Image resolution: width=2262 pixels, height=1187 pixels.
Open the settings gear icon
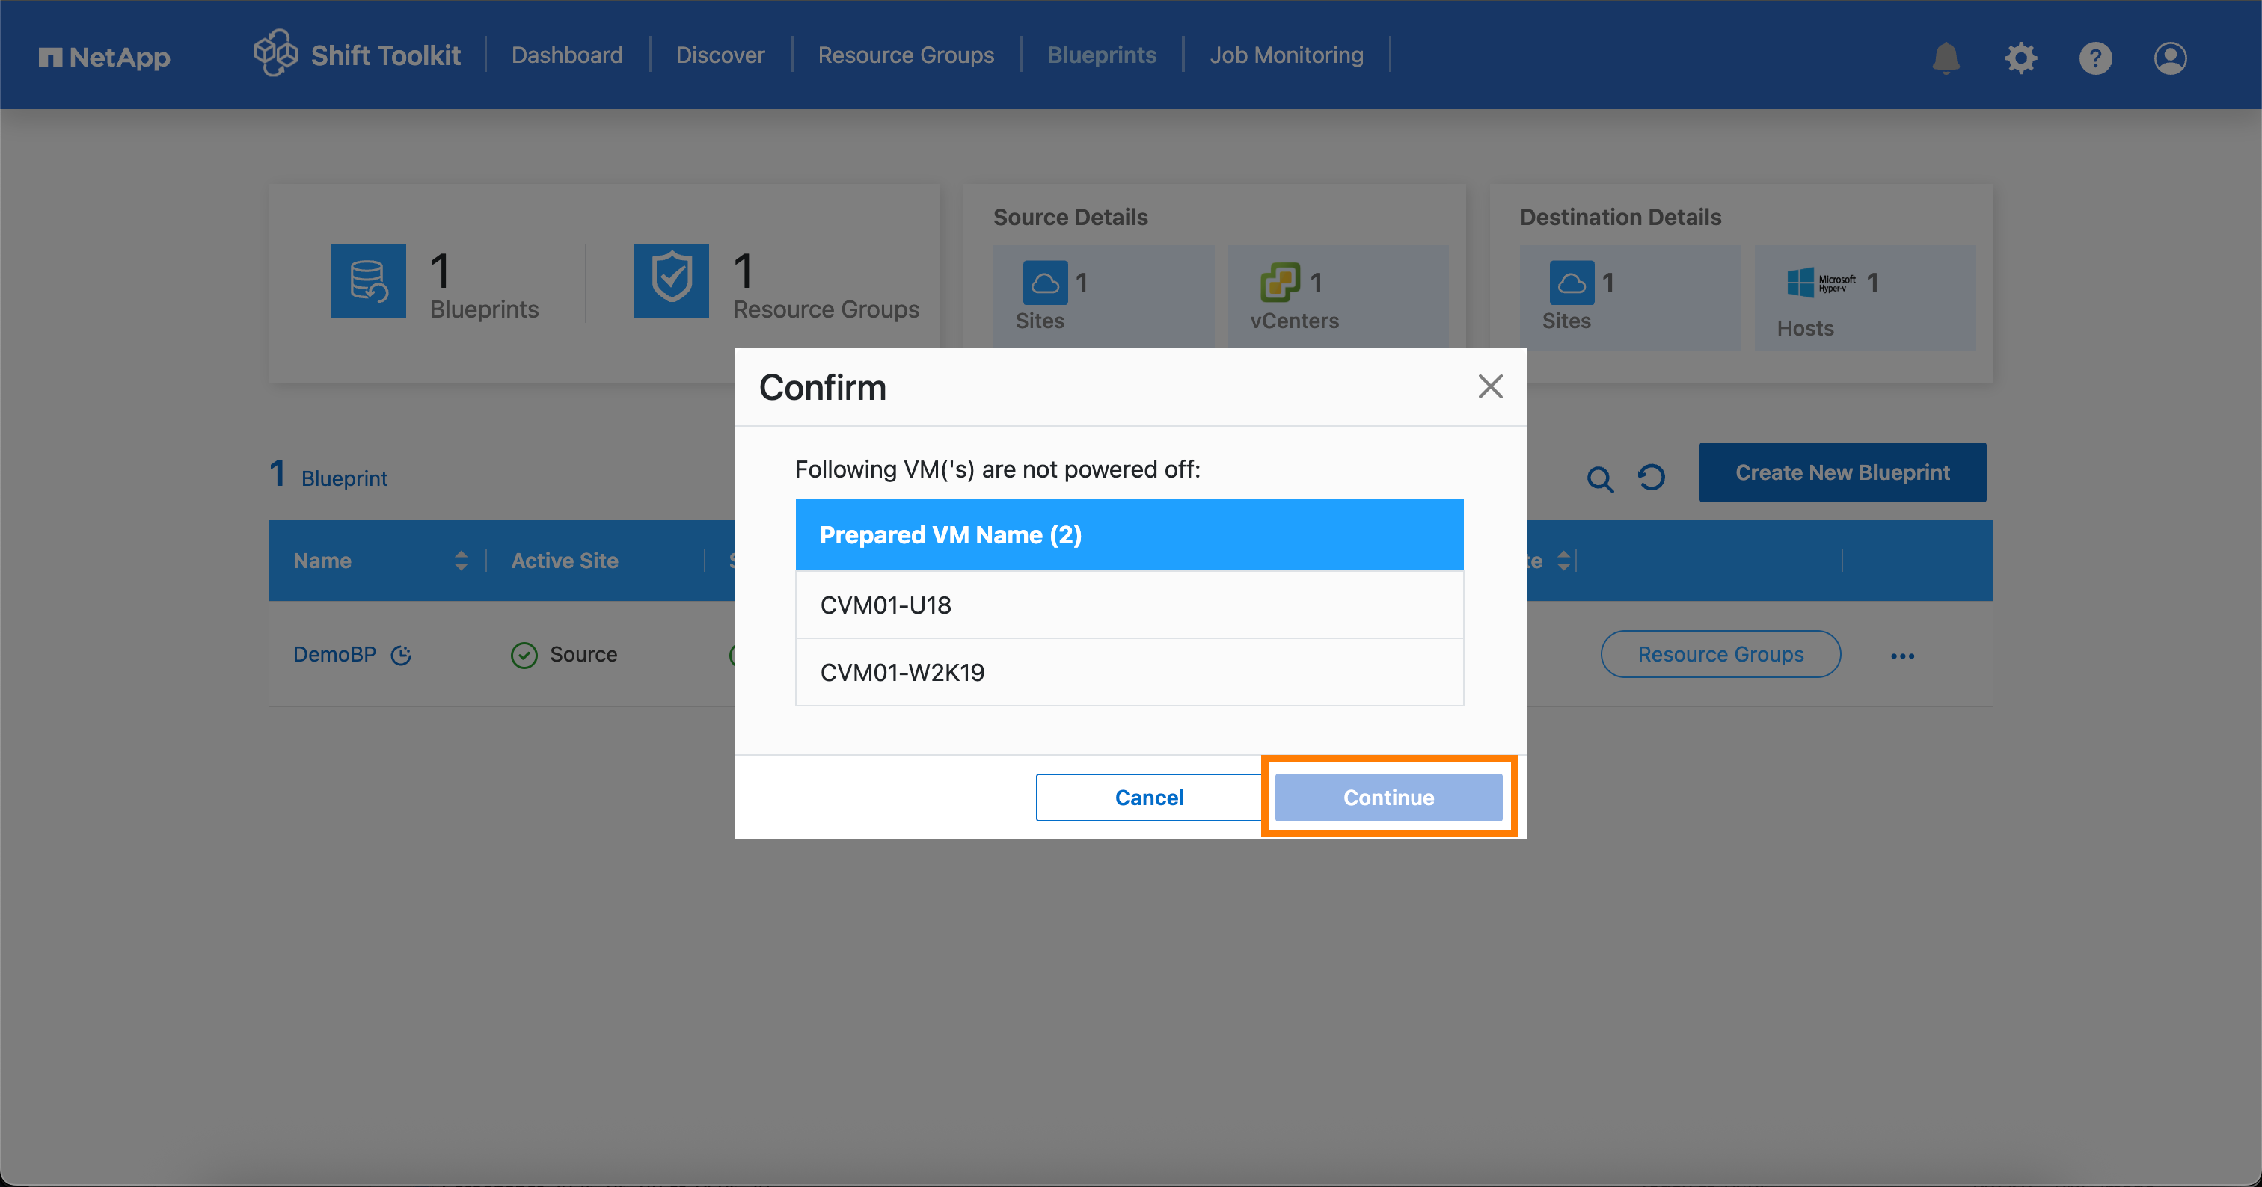(2020, 58)
